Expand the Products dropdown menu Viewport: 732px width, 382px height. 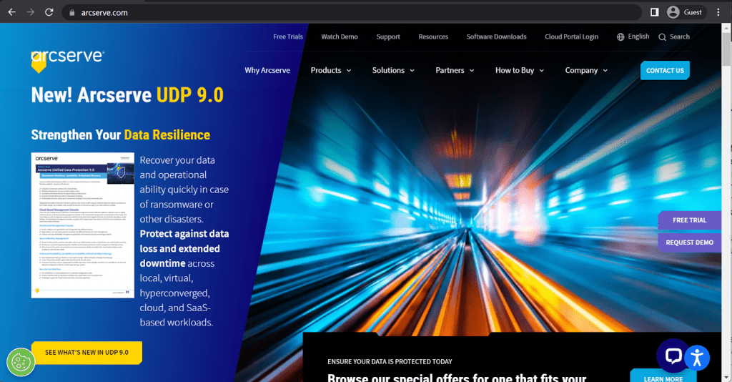click(x=330, y=70)
